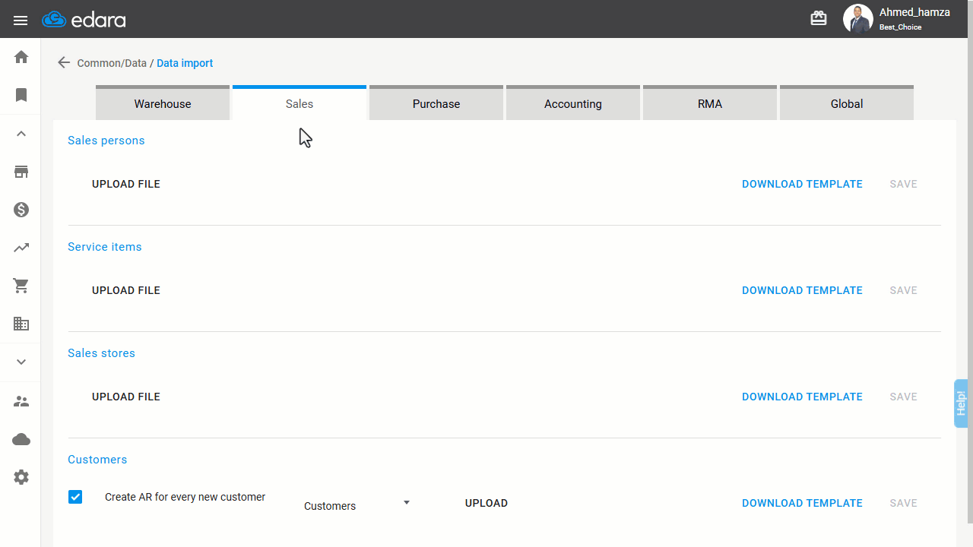Open the hamburger main menu
Screen dimensions: 973x547
click(x=21, y=21)
